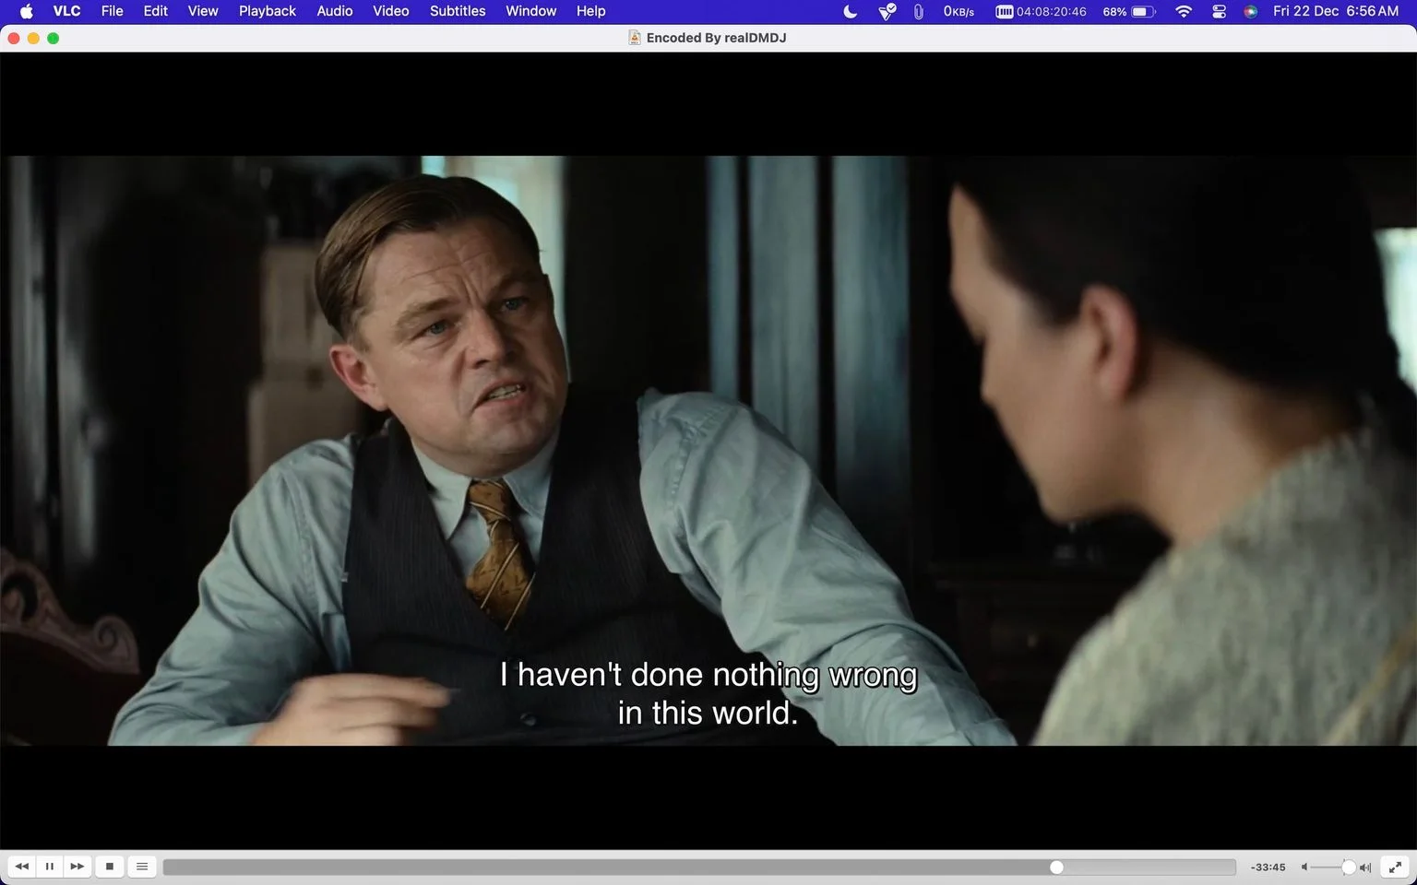Set maximum volume with the loud speaker icon
Viewport: 1417px width, 885px height.
[1365, 867]
